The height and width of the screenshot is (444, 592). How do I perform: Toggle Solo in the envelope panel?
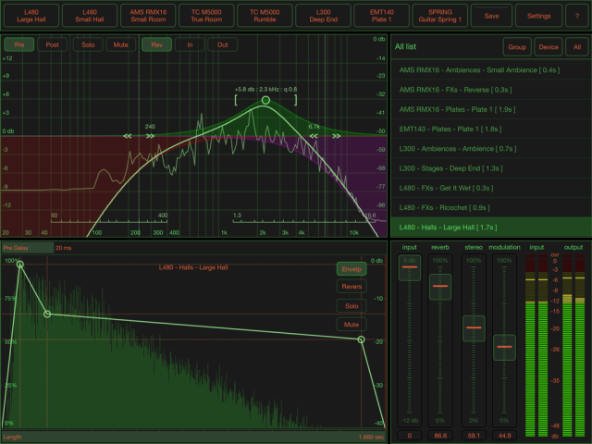351,306
